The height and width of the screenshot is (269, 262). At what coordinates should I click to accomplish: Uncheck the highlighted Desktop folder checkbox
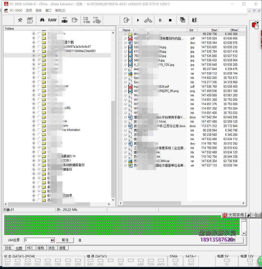39,55
